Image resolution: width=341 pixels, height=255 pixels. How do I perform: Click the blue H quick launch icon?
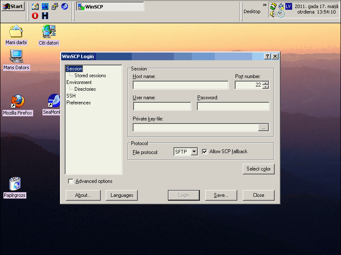click(45, 16)
